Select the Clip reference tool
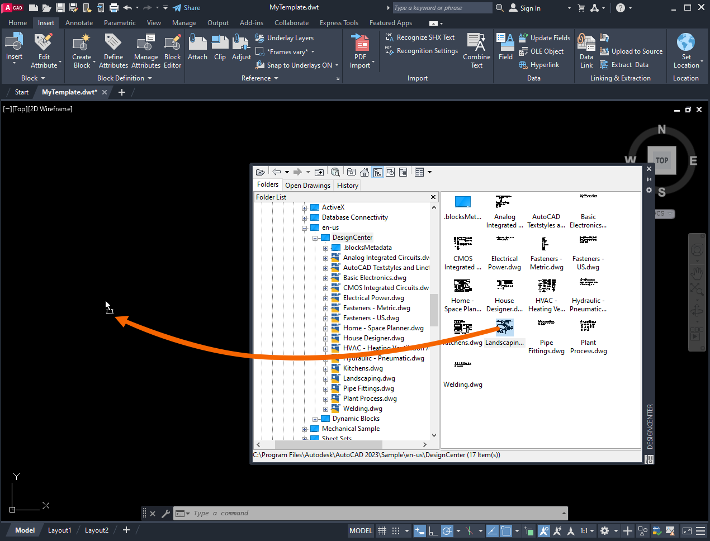Viewport: 710px width, 541px height. pos(220,46)
